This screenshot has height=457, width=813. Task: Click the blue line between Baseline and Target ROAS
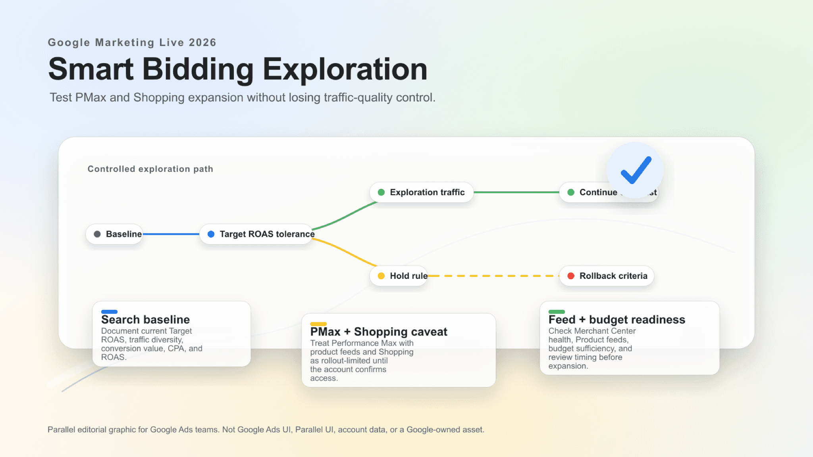click(x=171, y=234)
